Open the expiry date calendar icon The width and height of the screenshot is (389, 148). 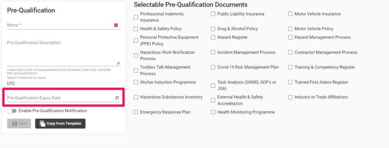[x=117, y=98]
